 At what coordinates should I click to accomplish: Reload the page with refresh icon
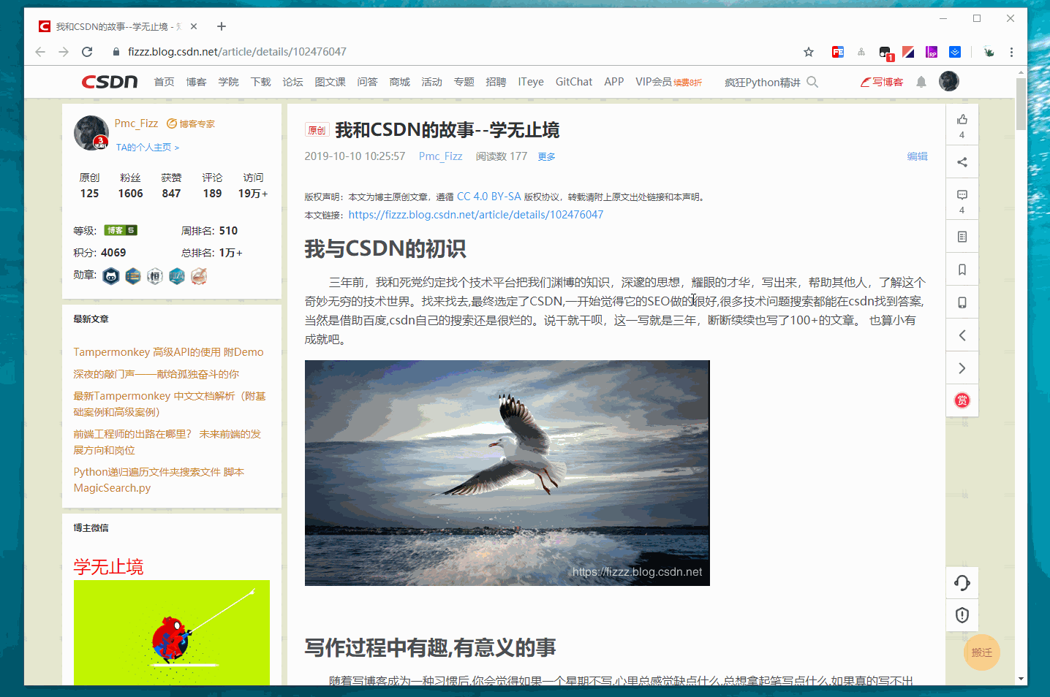[87, 52]
